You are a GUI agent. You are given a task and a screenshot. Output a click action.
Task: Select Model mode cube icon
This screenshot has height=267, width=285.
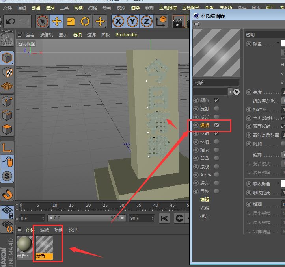coord(7,58)
